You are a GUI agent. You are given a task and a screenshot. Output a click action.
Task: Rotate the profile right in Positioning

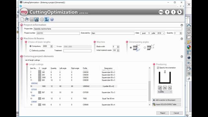(170, 87)
